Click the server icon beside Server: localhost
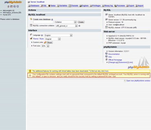Screen dimensions: 151x130 click(x=29, y=2)
